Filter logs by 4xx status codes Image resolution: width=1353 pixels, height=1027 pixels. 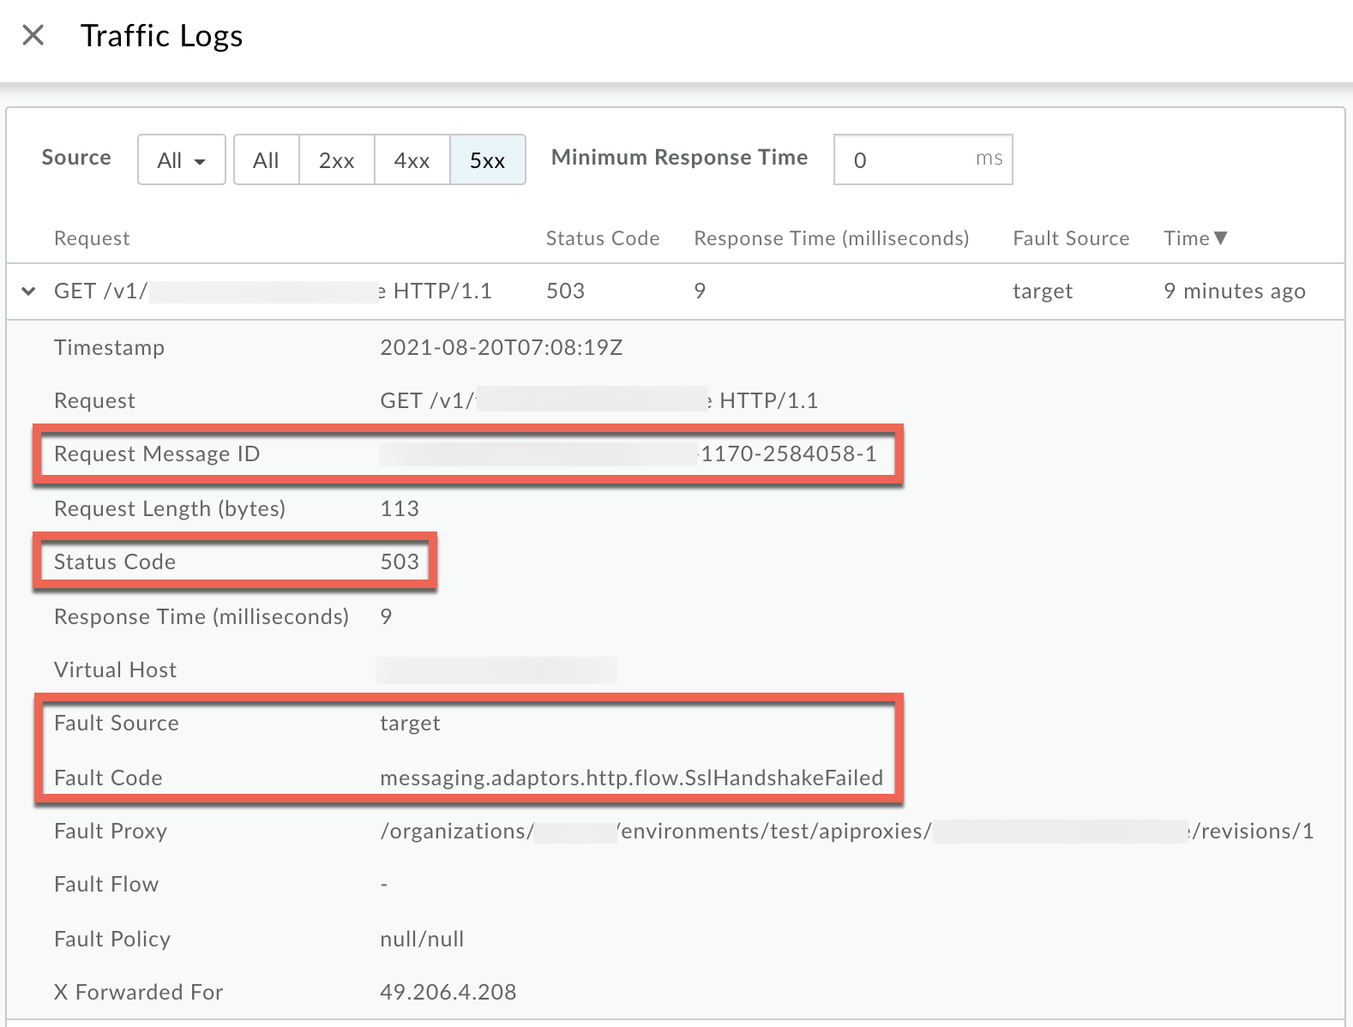pyautogui.click(x=412, y=159)
